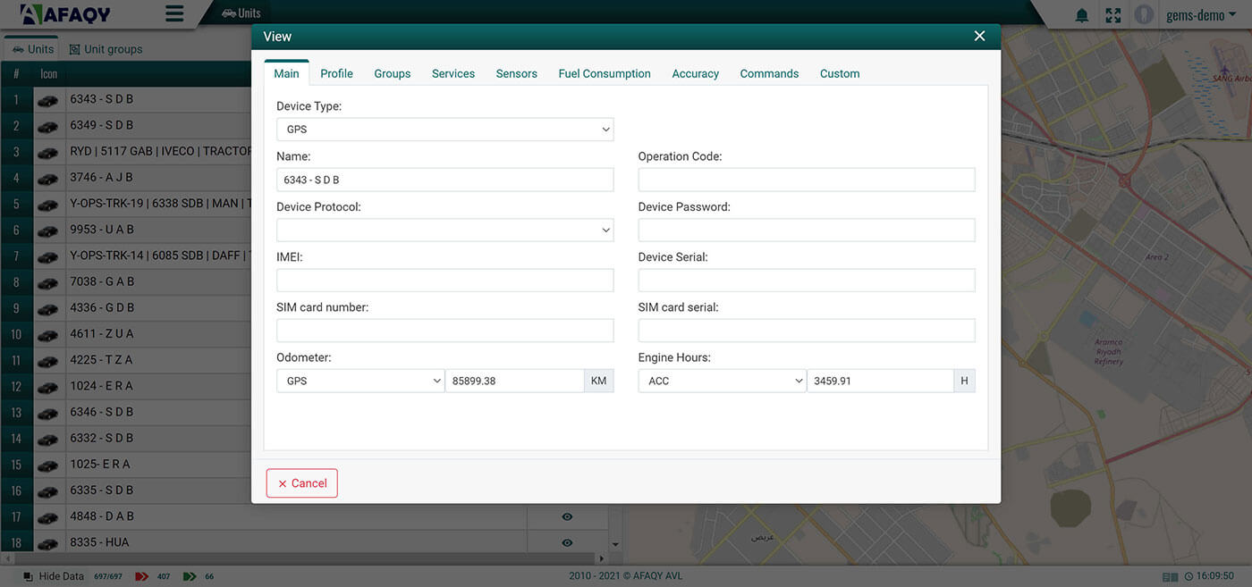
Task: Toggle visibility eye for 4848 - D A B
Action: coord(567,516)
